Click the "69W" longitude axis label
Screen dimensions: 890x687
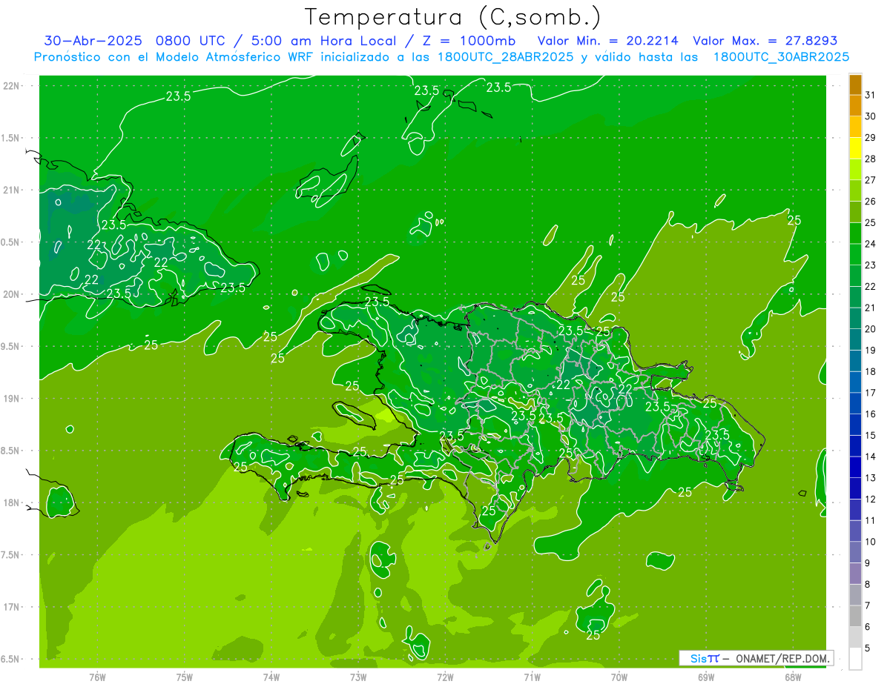706,677
